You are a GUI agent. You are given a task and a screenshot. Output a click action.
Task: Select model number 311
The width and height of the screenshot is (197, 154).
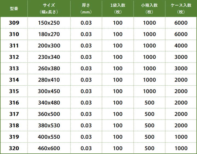(x=14, y=46)
